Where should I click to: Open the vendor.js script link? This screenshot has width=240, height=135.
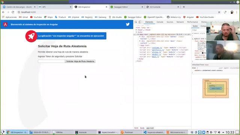pyautogui.click(x=156, y=54)
